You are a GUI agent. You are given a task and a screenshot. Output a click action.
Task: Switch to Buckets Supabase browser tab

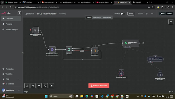click(x=13, y=2)
